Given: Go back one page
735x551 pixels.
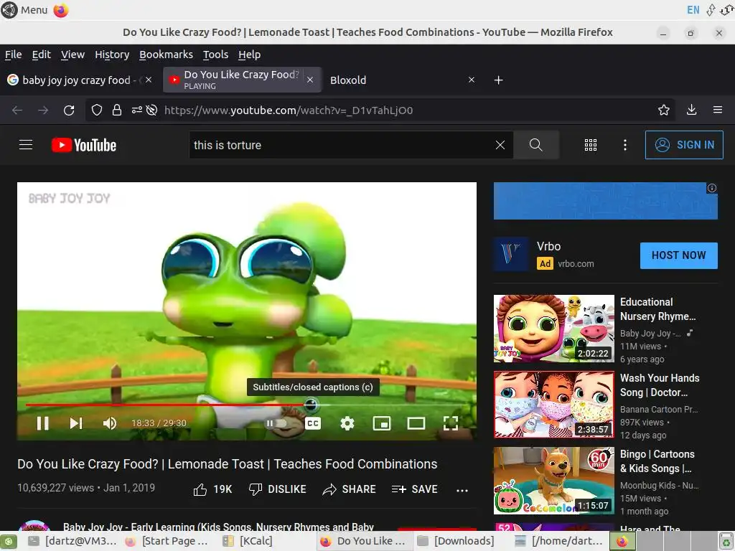Looking at the screenshot, I should tap(17, 110).
